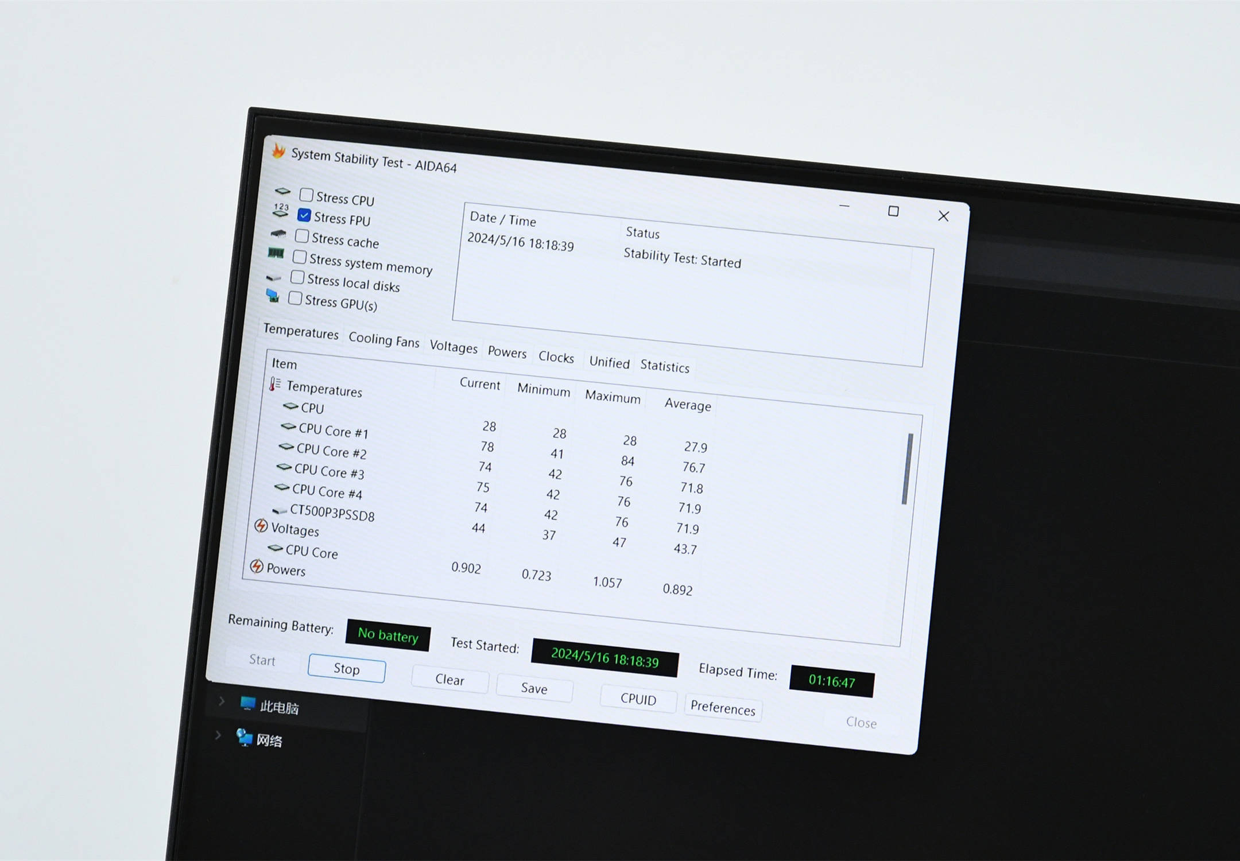Open the CPUID button
1240x861 pixels.
(638, 699)
